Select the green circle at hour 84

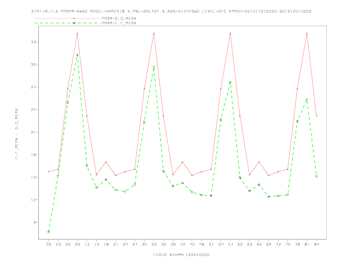pos(316,176)
